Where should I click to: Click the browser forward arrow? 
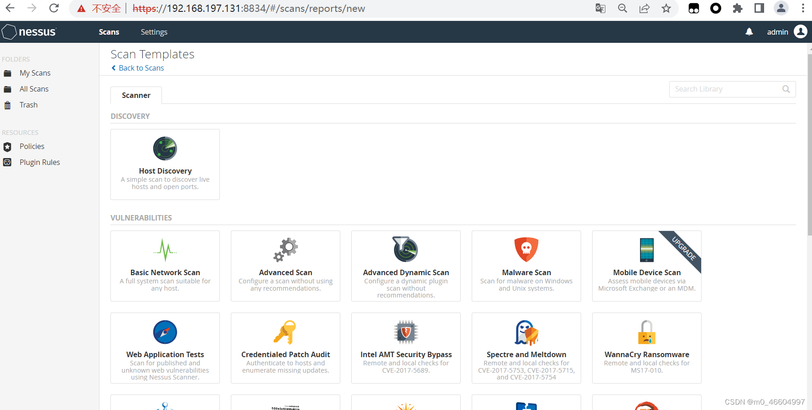pos(32,8)
